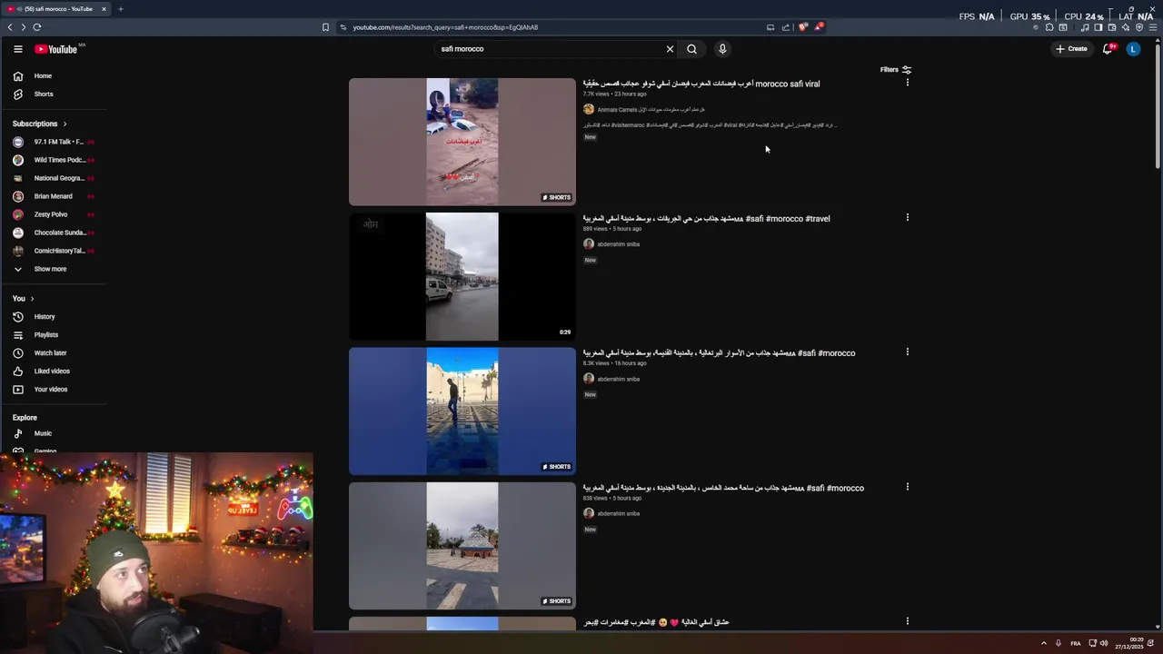The width and height of the screenshot is (1163, 654).
Task: Open options menu for the last partially visible result
Action: pyautogui.click(x=907, y=621)
